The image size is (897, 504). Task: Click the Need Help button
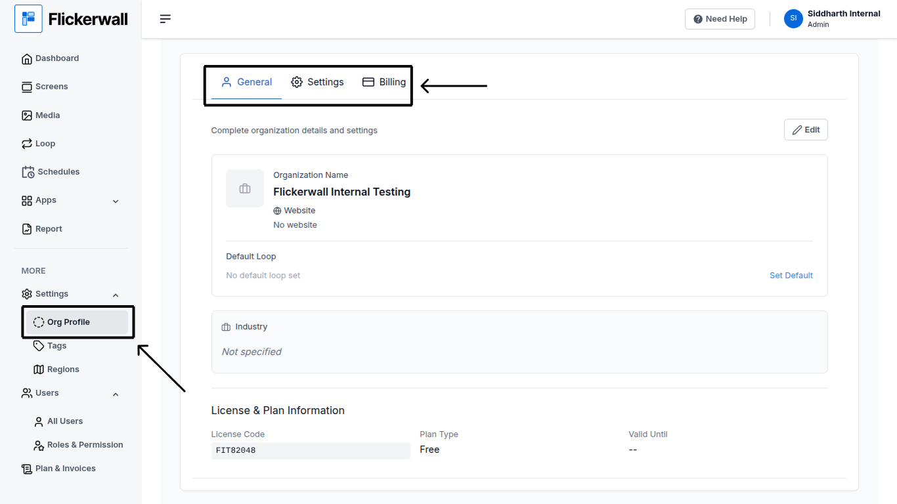tap(720, 19)
